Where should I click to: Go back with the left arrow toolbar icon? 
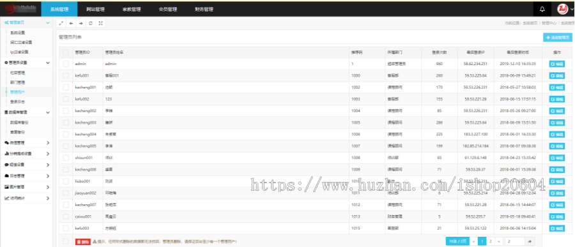pos(71,23)
